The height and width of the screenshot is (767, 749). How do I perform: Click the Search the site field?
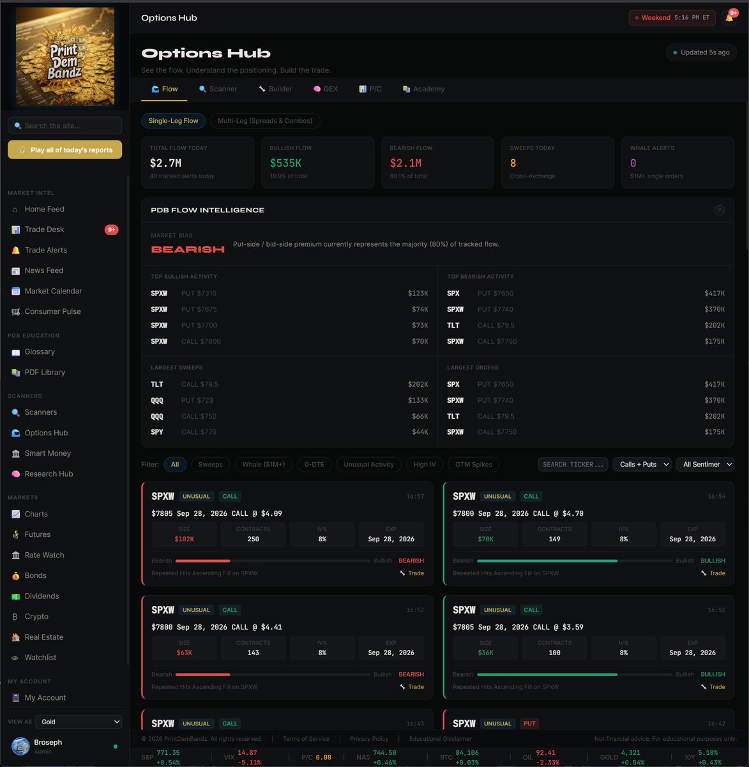(x=64, y=125)
